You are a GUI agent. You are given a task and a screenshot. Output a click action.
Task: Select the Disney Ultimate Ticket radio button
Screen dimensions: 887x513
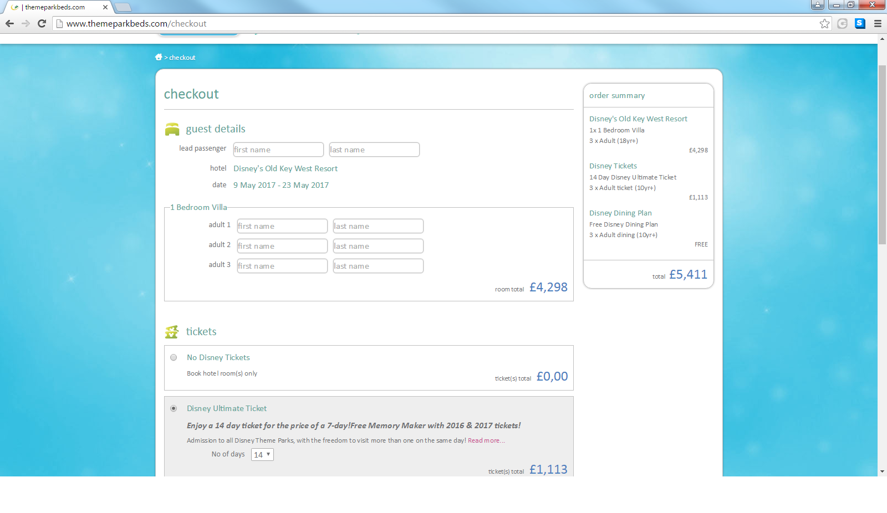tap(174, 408)
